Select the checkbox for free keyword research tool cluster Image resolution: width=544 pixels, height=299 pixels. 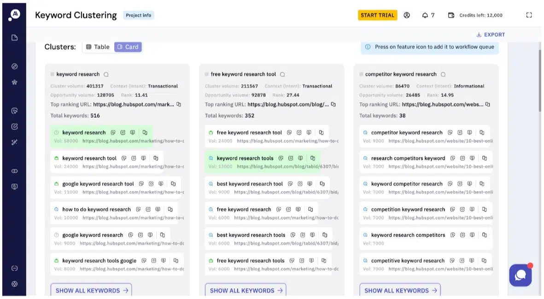pyautogui.click(x=206, y=73)
